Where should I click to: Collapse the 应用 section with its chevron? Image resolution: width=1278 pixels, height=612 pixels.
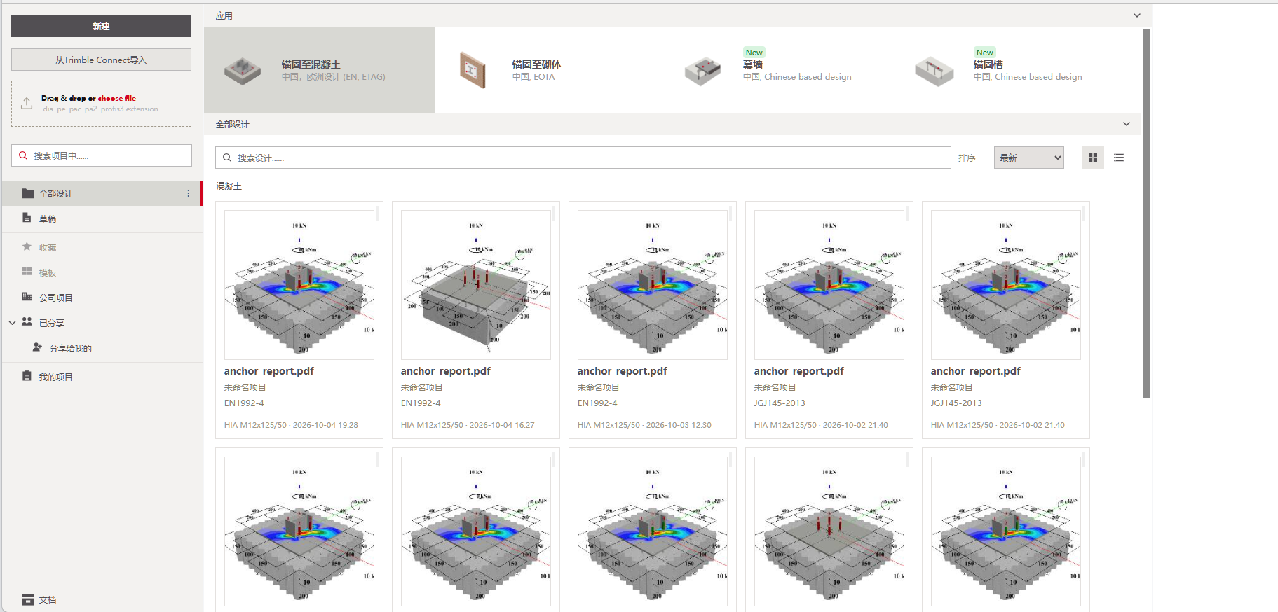[x=1137, y=15]
